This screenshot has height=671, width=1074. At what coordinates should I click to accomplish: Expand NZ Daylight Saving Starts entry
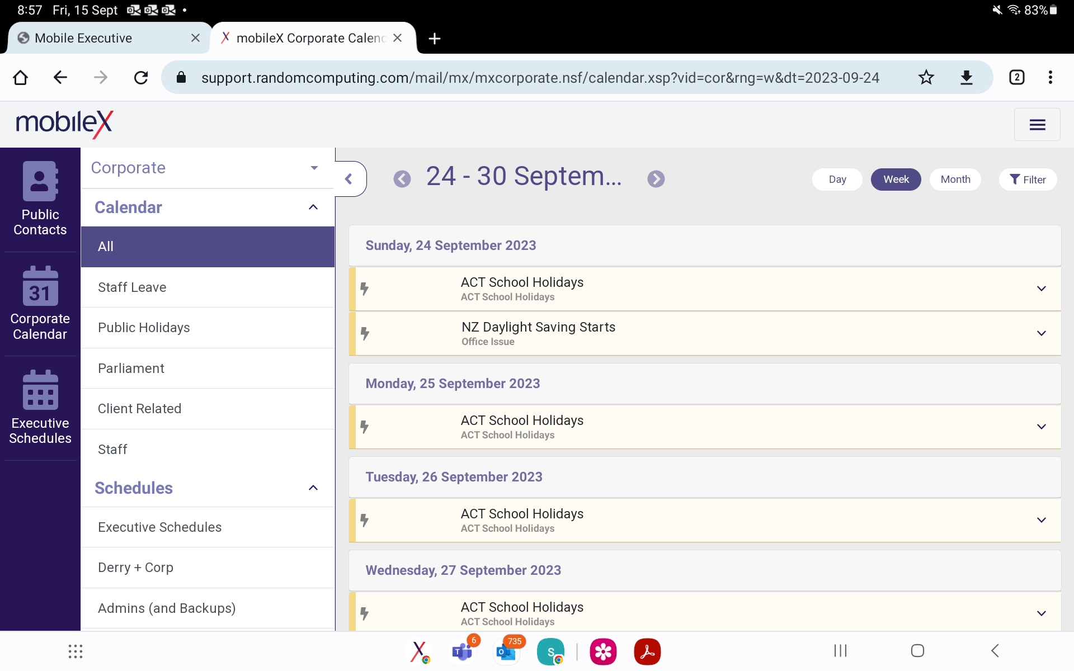coord(1041,333)
